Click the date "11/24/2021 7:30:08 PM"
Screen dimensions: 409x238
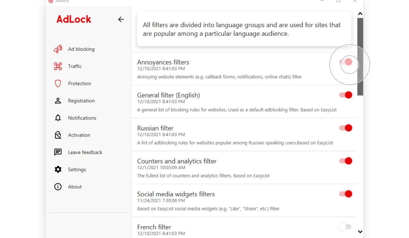(161, 201)
